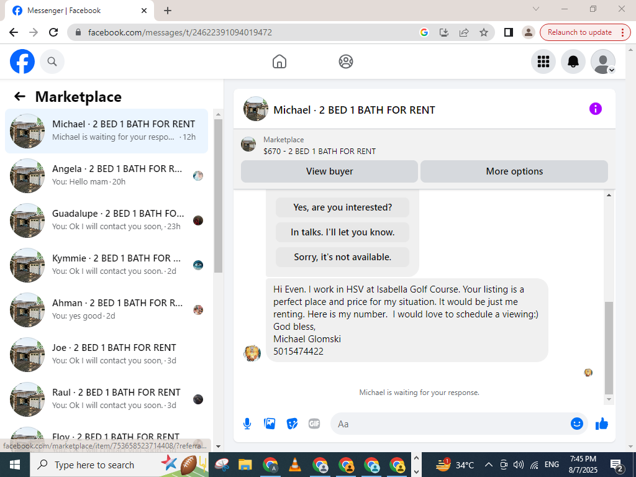Click the chat messages scrollbar
The height and width of the screenshot is (477, 636).
pos(609,348)
